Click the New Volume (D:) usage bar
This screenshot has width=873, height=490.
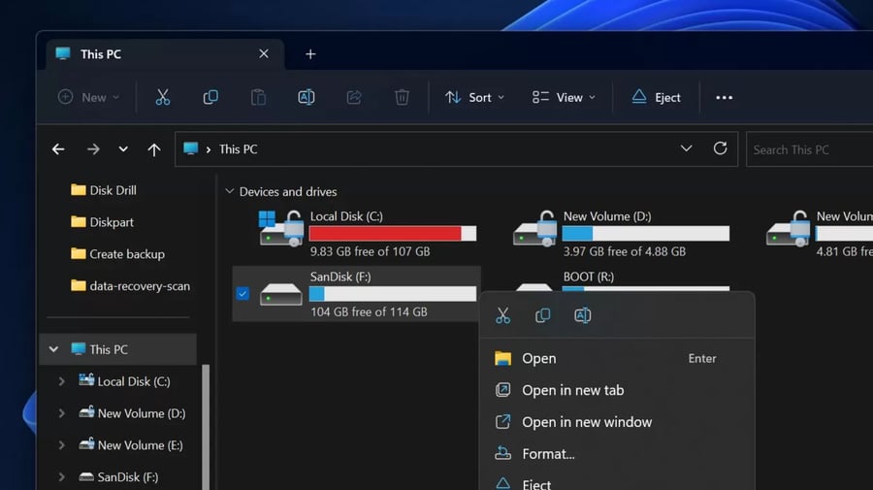(x=646, y=233)
